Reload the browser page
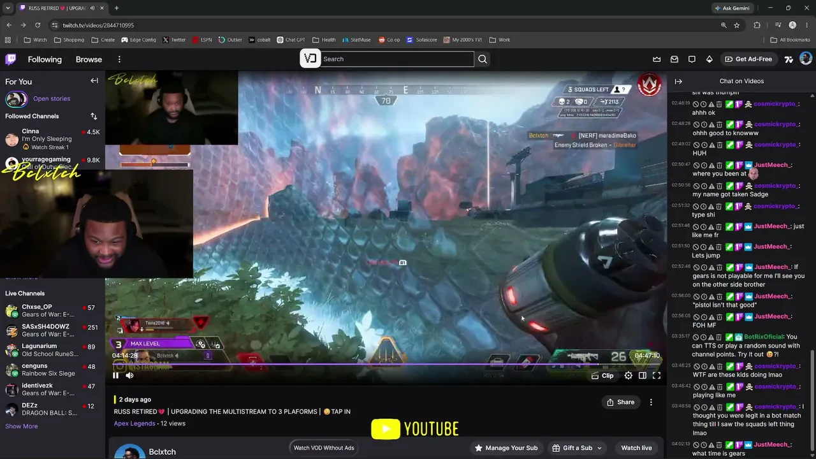 [x=38, y=25]
